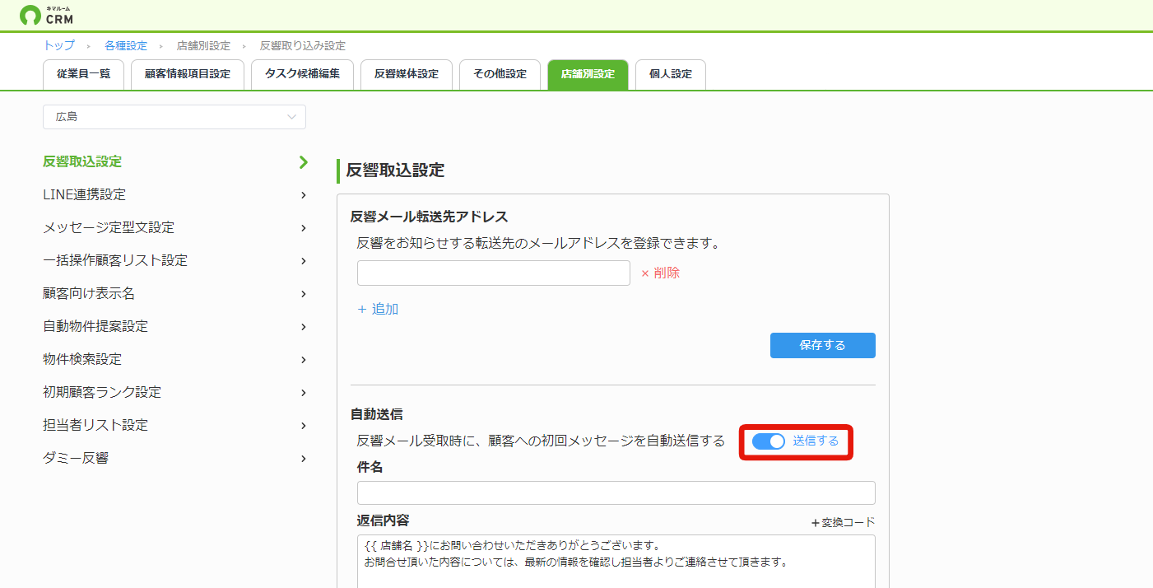Image resolution: width=1153 pixels, height=588 pixels.
Task: Go to 担当者リスト設定
Action: pyautogui.click(x=95, y=426)
